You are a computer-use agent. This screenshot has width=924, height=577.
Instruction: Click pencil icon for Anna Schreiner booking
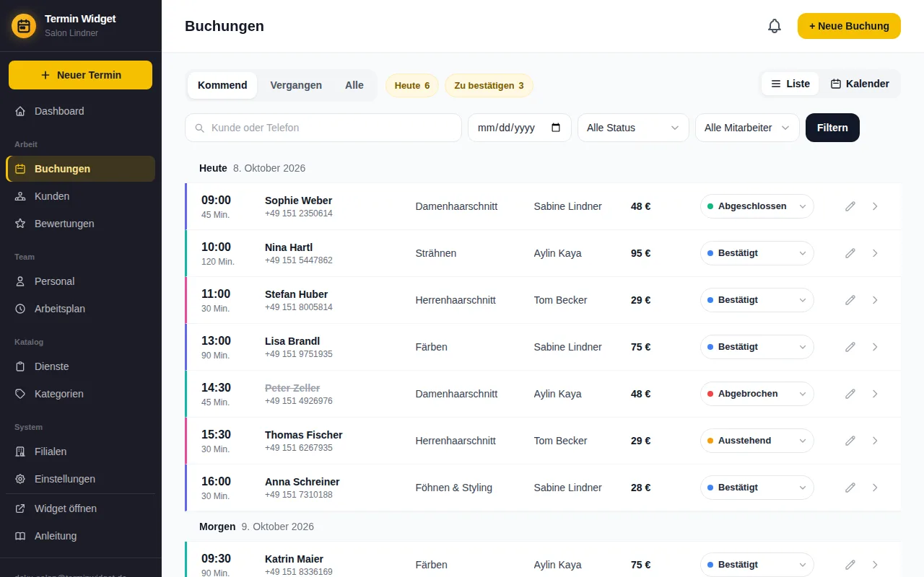[850, 488]
